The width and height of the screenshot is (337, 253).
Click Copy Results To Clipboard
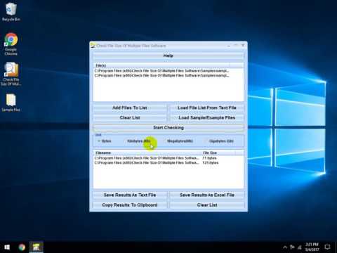click(x=130, y=205)
